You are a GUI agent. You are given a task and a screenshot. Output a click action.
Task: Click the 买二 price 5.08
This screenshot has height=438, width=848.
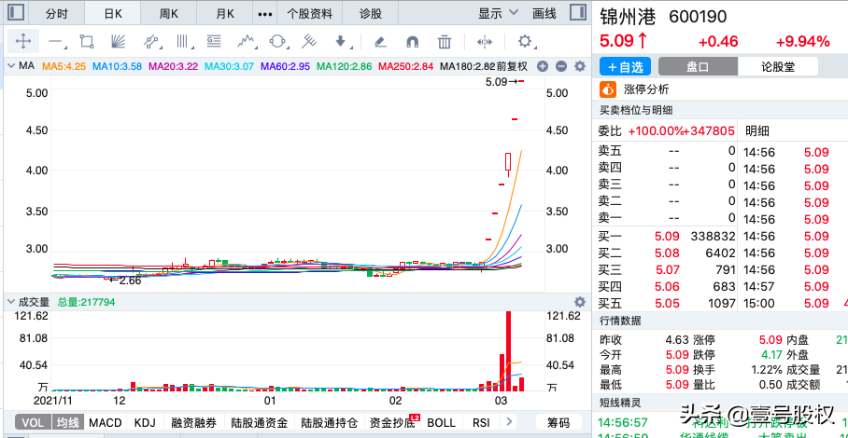(666, 253)
